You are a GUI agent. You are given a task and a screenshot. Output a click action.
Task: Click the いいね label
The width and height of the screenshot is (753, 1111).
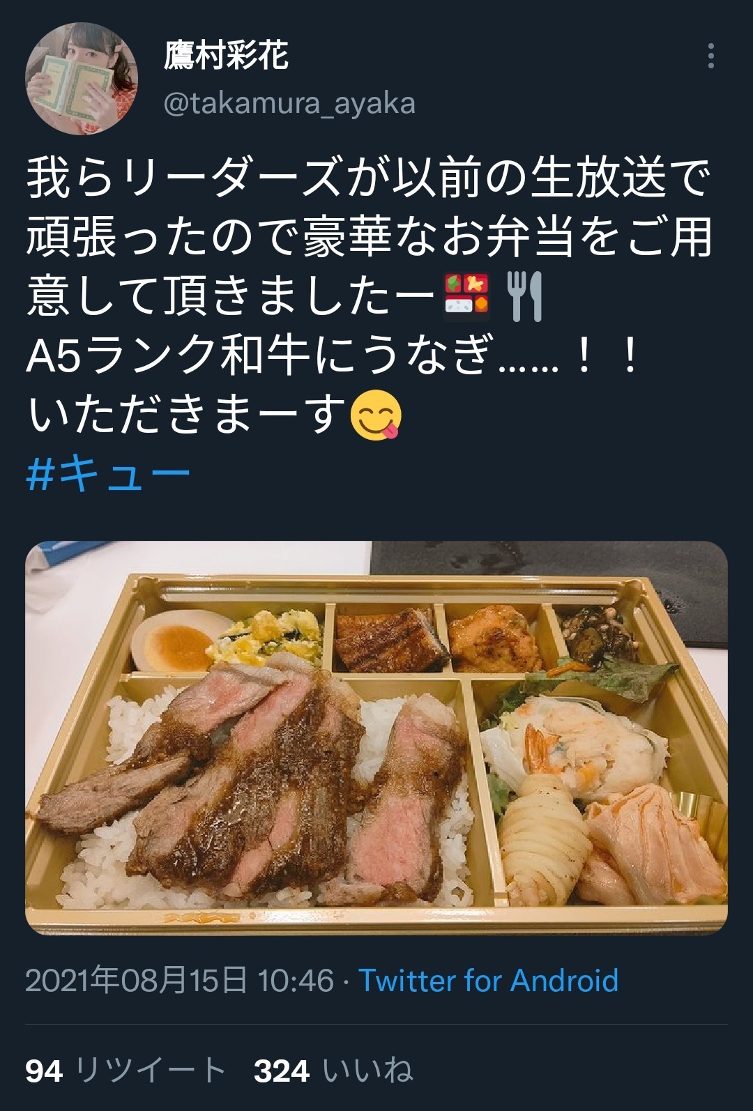(x=367, y=1071)
